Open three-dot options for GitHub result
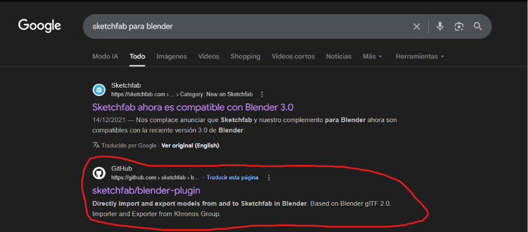The image size is (528, 232). pos(268,178)
